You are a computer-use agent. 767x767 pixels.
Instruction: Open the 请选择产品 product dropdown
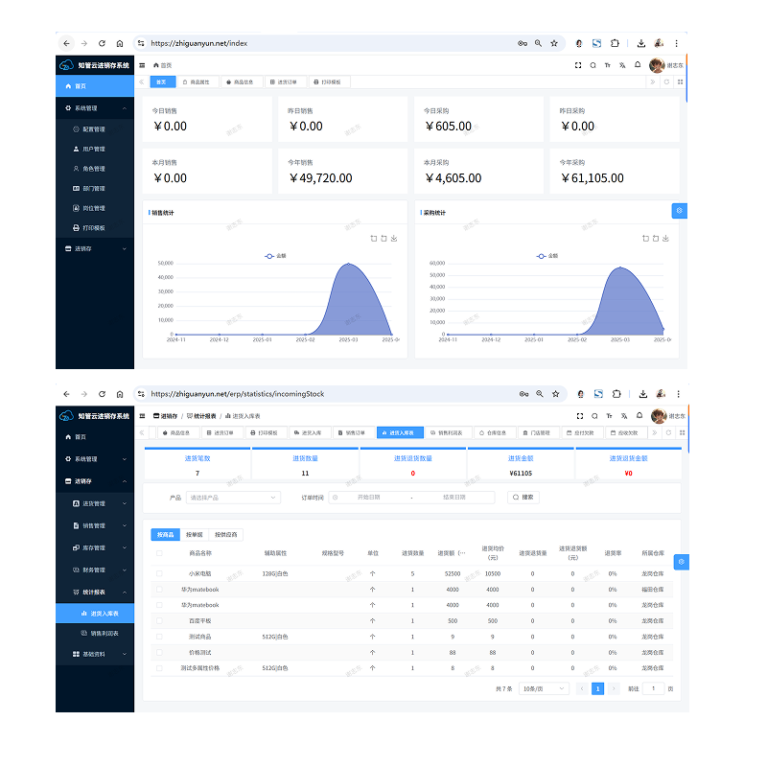(233, 498)
